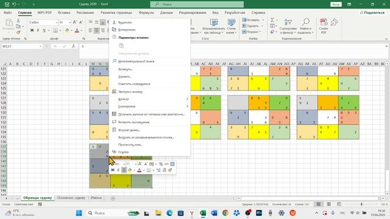Click the ribbon borders icon
This screenshot has width=390, height=219.
(55, 30)
